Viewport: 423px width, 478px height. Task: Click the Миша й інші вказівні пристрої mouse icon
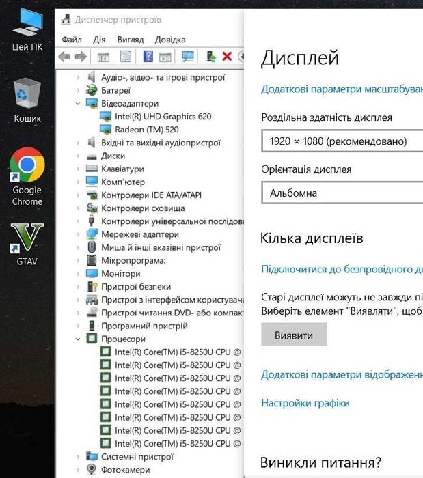(x=92, y=247)
